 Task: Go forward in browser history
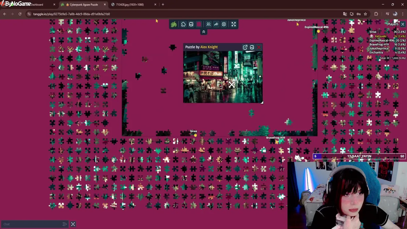pyautogui.click(x=12, y=14)
